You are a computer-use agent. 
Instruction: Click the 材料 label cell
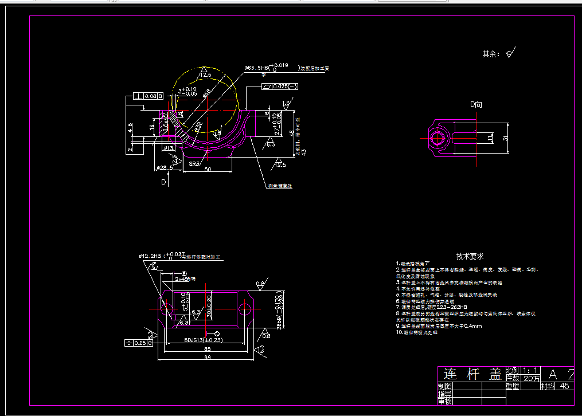547,386
